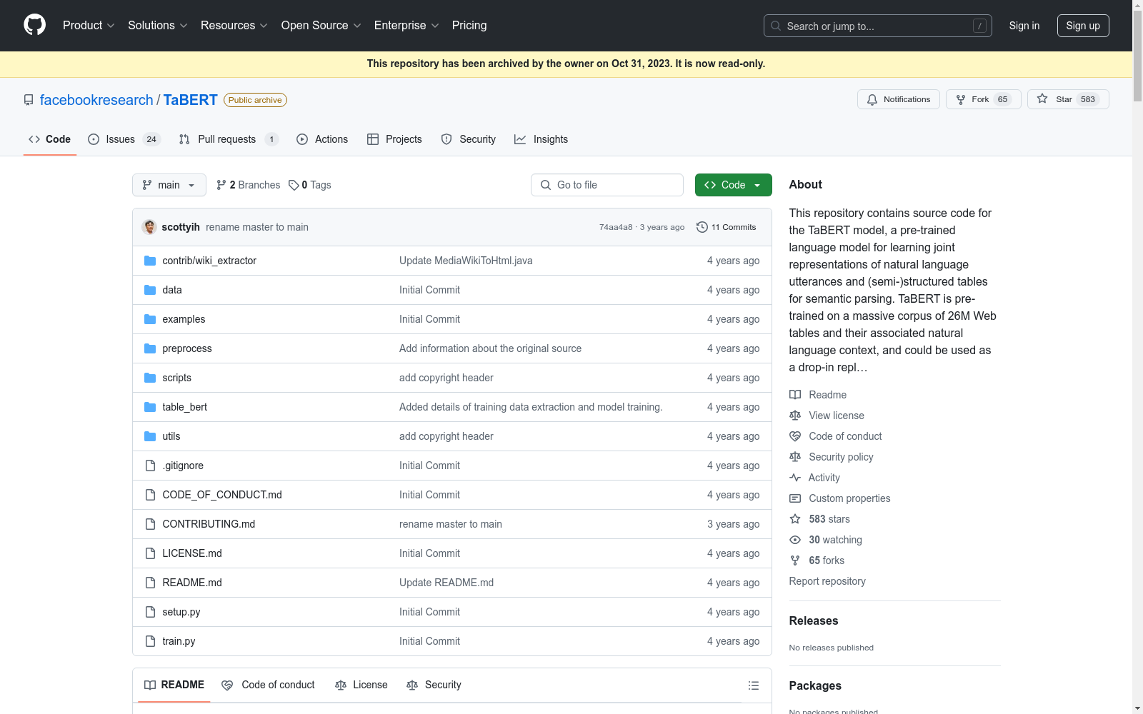
Task: Click the eye icon beside 30 watching
Action: point(795,540)
